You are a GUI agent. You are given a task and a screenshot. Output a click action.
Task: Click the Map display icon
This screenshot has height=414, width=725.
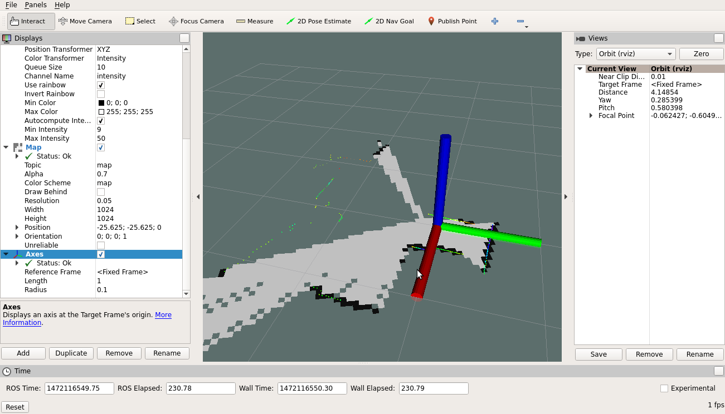(x=18, y=147)
